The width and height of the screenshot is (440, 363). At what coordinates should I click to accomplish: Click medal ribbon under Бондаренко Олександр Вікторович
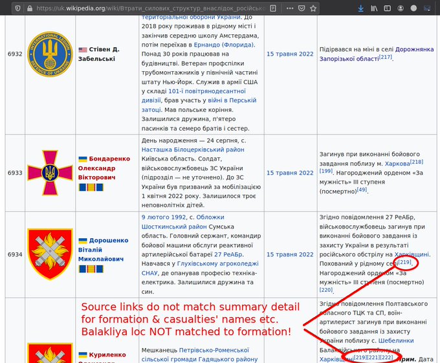[91, 187]
